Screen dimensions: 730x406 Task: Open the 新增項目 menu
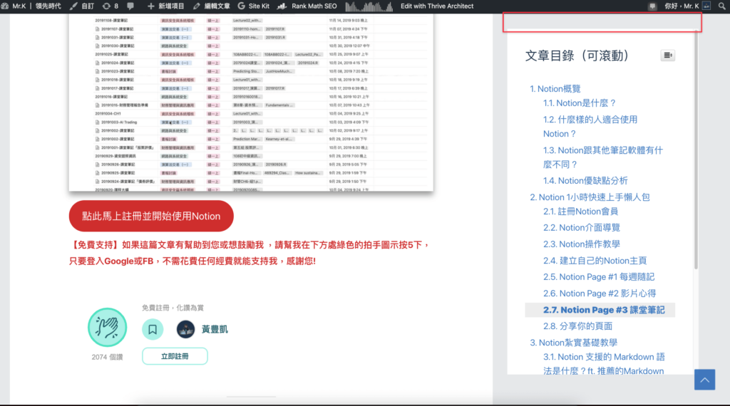click(x=165, y=6)
